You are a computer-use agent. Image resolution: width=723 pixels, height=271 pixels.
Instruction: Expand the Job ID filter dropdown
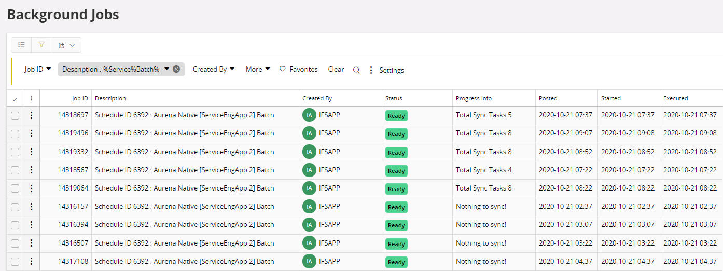coord(38,69)
